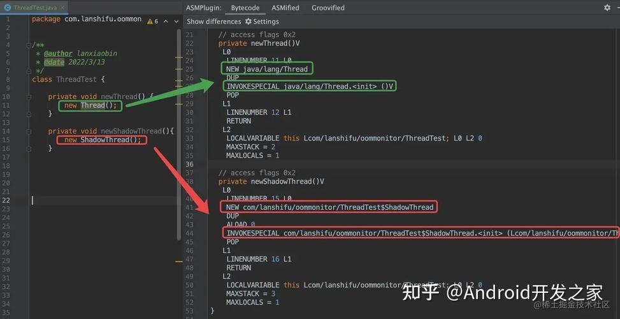Click ShadowThread in the new ShadowThread() statement

(105, 140)
